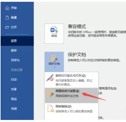
Task: Choose 用密码进行加密(E)
Action: [71, 95]
